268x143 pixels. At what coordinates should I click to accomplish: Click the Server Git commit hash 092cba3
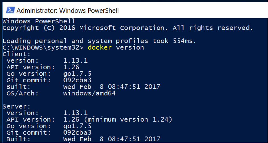pos(77,132)
